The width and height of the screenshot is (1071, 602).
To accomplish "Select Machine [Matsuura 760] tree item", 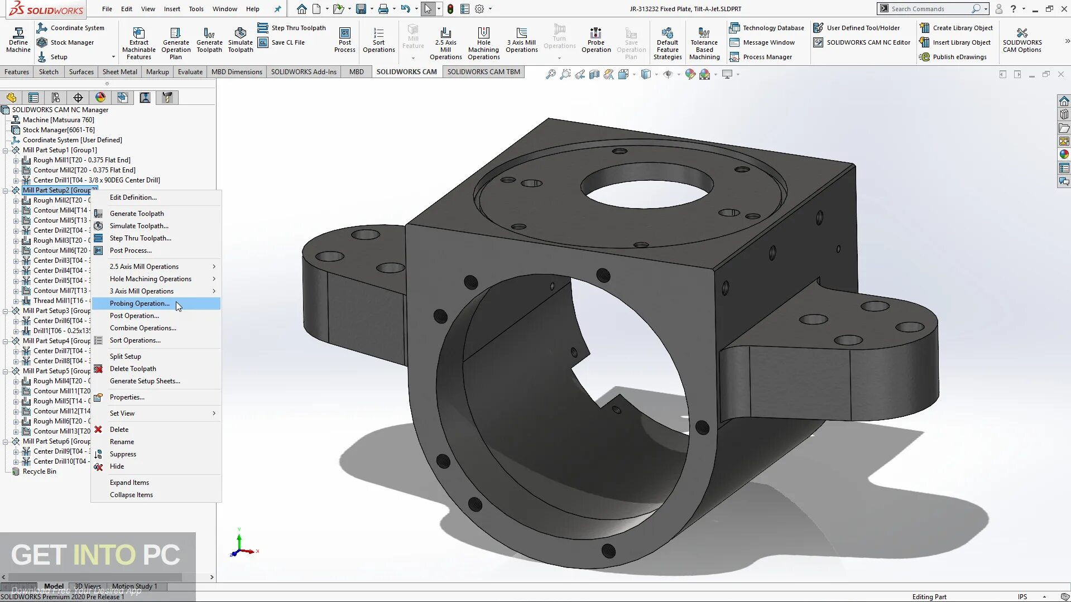I will (58, 120).
